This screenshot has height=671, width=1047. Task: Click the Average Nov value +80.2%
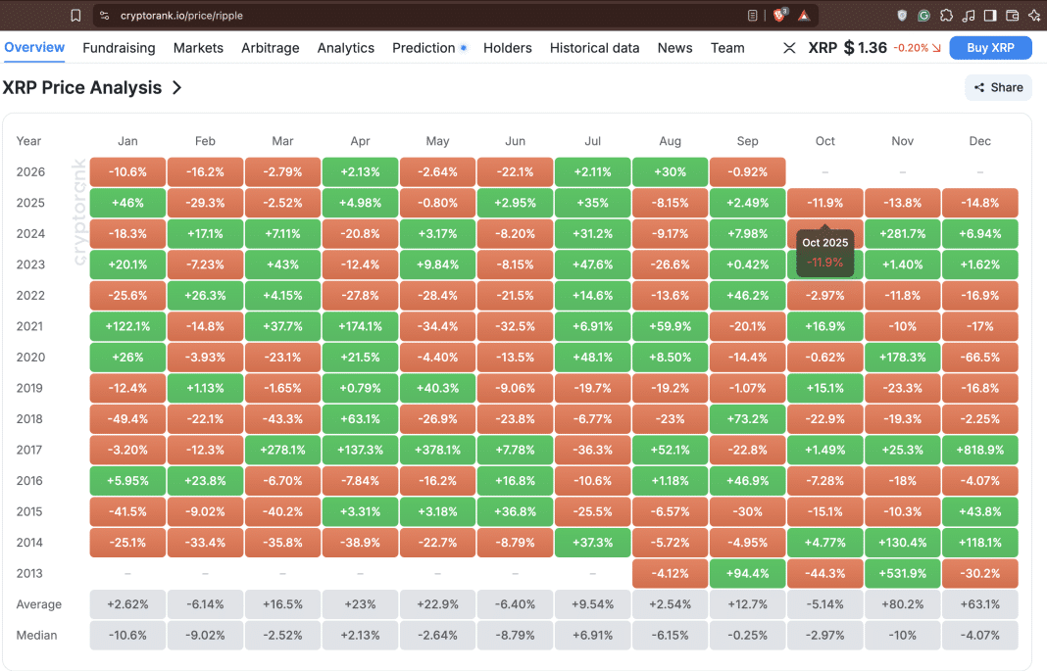pos(902,604)
